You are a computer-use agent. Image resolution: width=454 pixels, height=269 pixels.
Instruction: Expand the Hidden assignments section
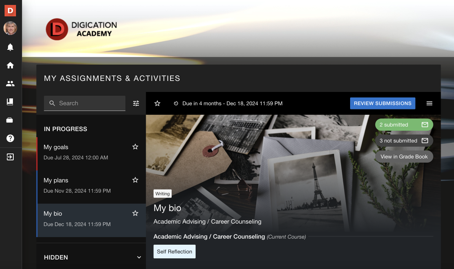tap(139, 258)
